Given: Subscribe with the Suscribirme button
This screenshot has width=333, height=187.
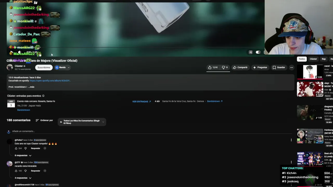Looking at the screenshot, I should tap(44, 68).
